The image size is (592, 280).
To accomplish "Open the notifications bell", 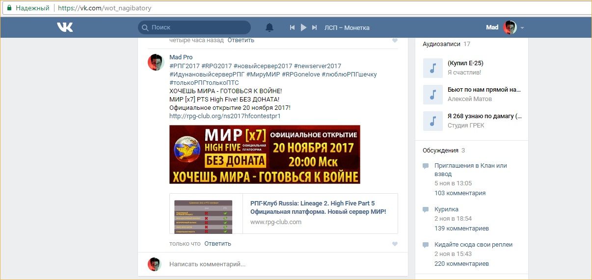I will [x=269, y=27].
